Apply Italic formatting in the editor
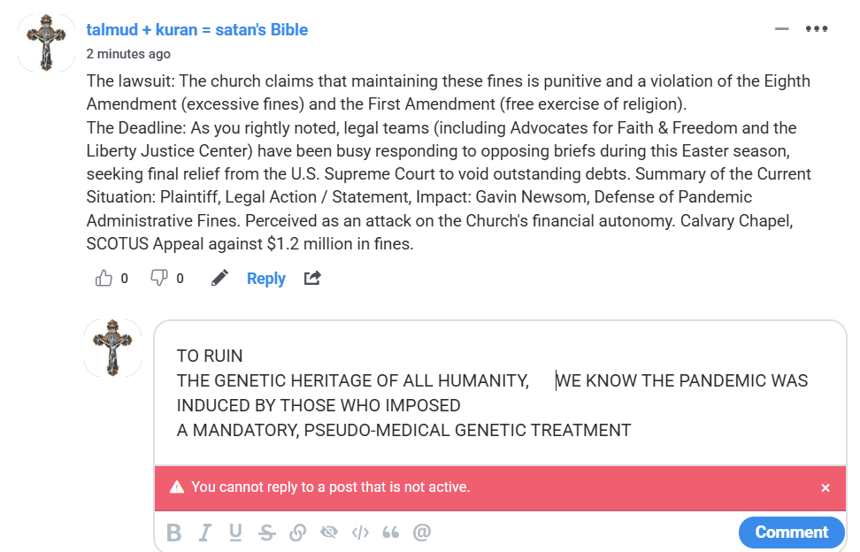The image size is (860, 552). 205,533
